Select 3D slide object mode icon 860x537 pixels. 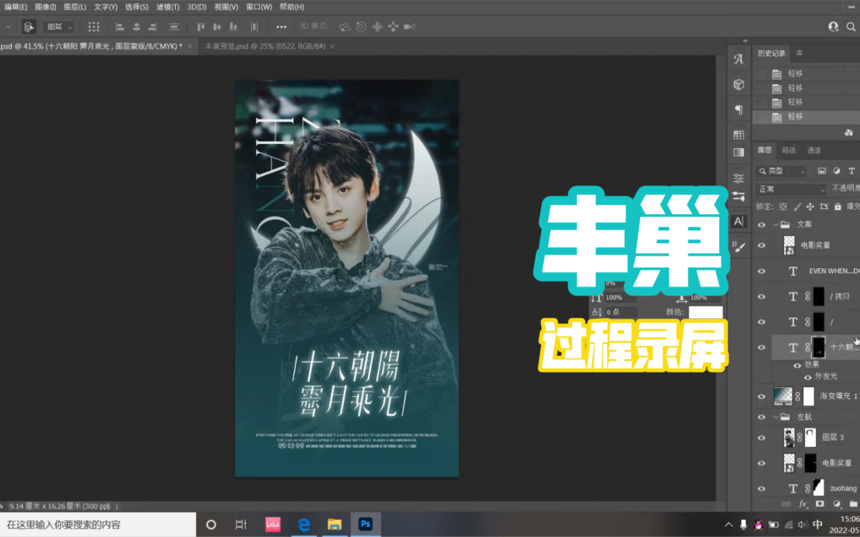(x=393, y=27)
